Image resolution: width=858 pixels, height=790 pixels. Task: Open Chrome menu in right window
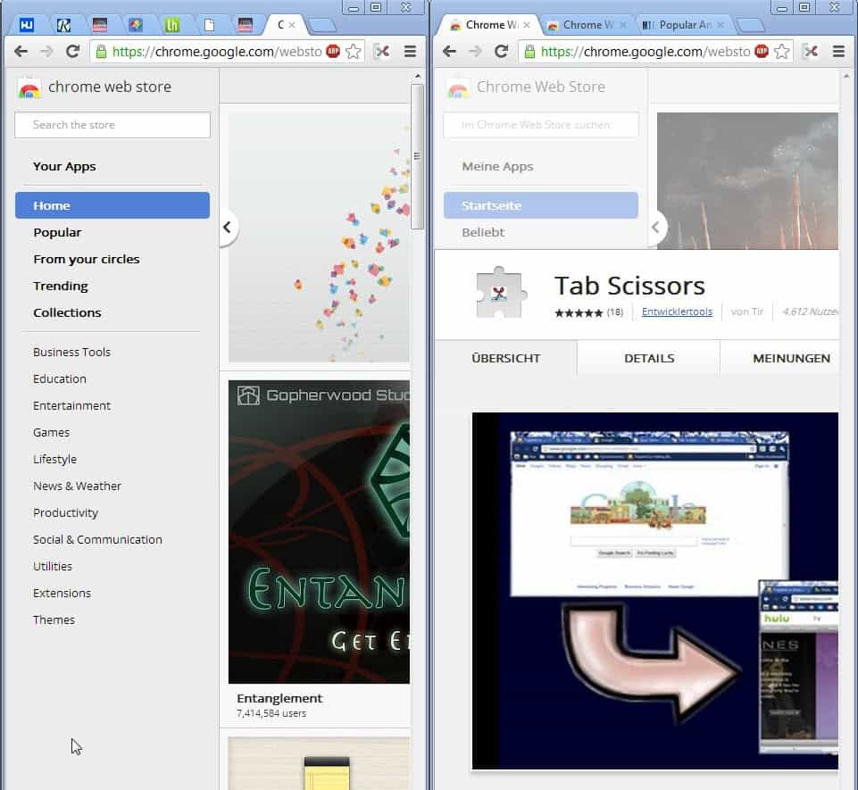pyautogui.click(x=838, y=52)
